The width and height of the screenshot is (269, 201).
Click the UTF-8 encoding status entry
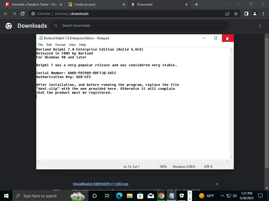(x=208, y=166)
